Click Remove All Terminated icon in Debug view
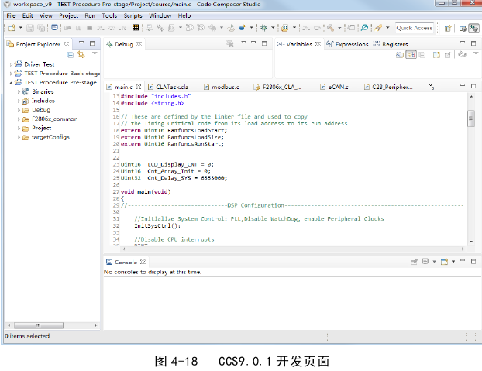 click(x=230, y=43)
